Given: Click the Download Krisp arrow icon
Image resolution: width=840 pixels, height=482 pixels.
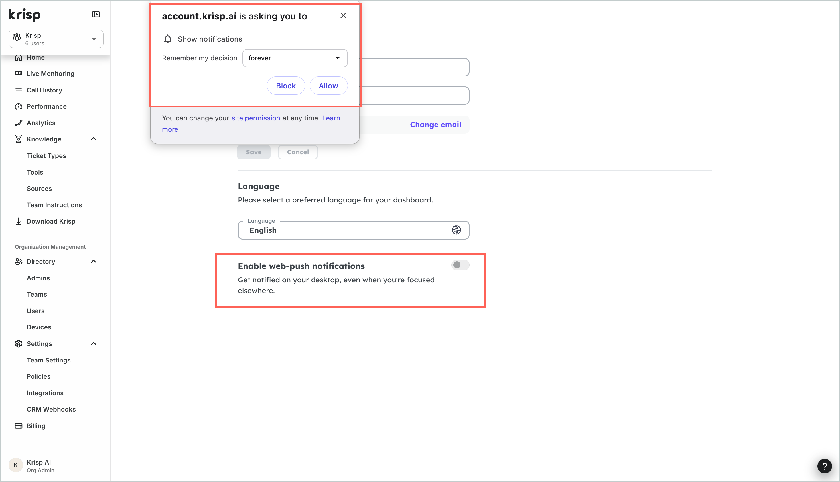Looking at the screenshot, I should coord(19,221).
